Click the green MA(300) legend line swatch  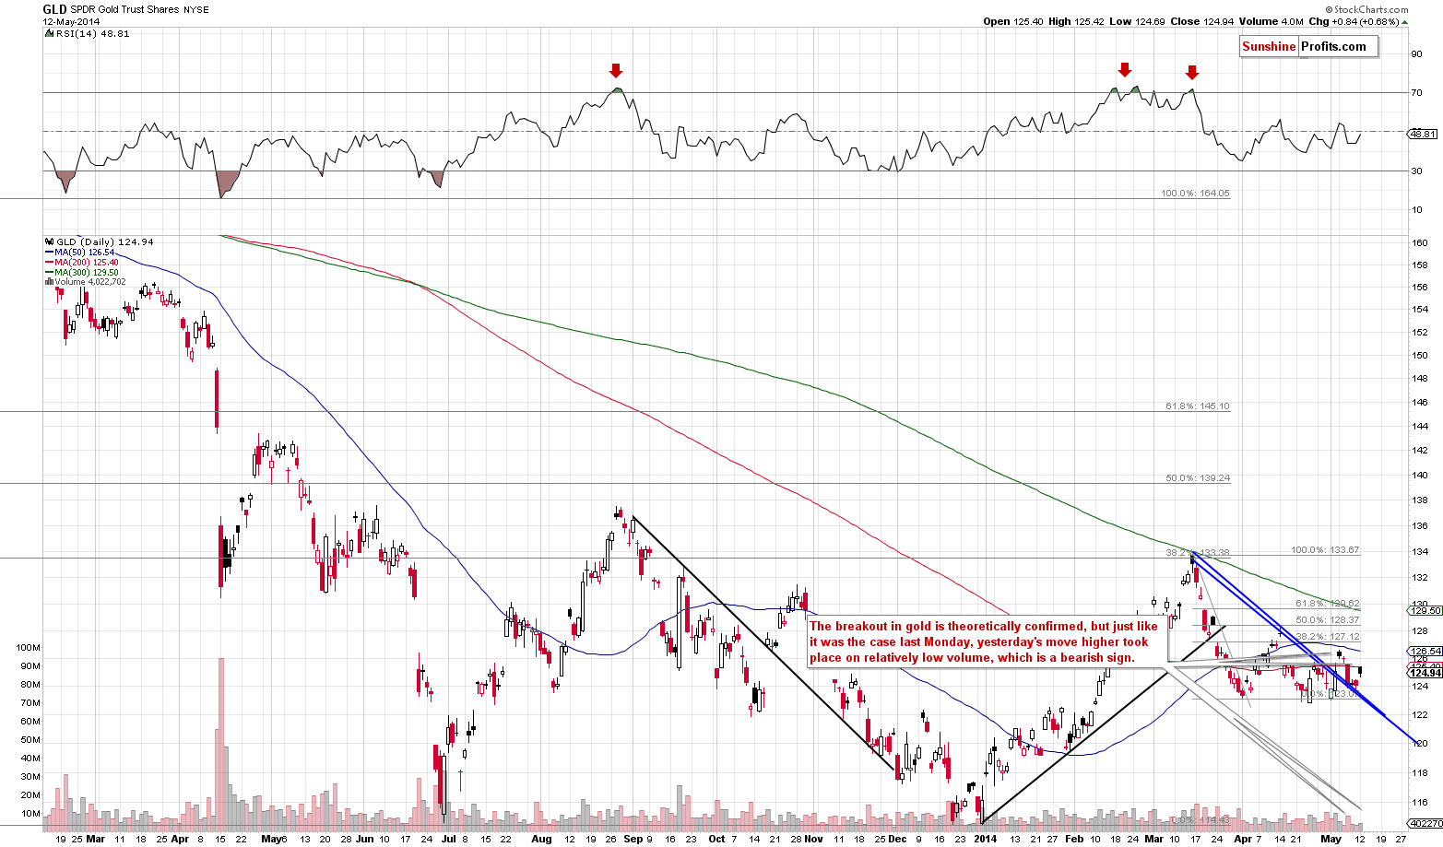(x=49, y=273)
